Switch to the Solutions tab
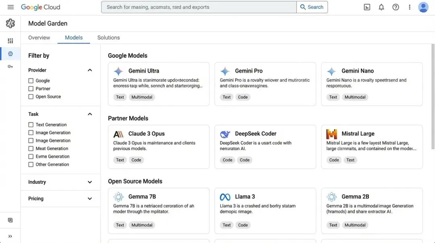The width and height of the screenshot is (435, 243). point(108,37)
